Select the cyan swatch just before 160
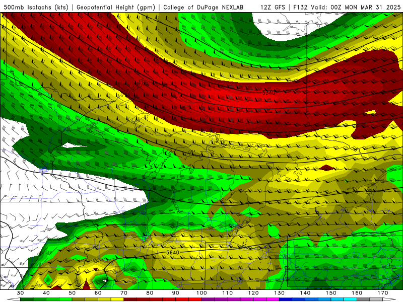 [x=350, y=299]
